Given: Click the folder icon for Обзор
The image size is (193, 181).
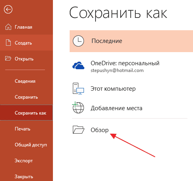Looking at the screenshot, I should [78, 130].
